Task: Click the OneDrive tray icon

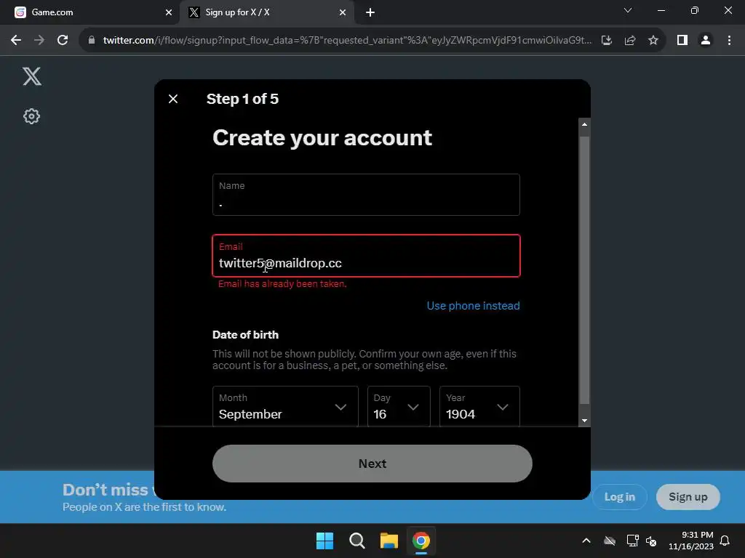Action: pos(610,541)
